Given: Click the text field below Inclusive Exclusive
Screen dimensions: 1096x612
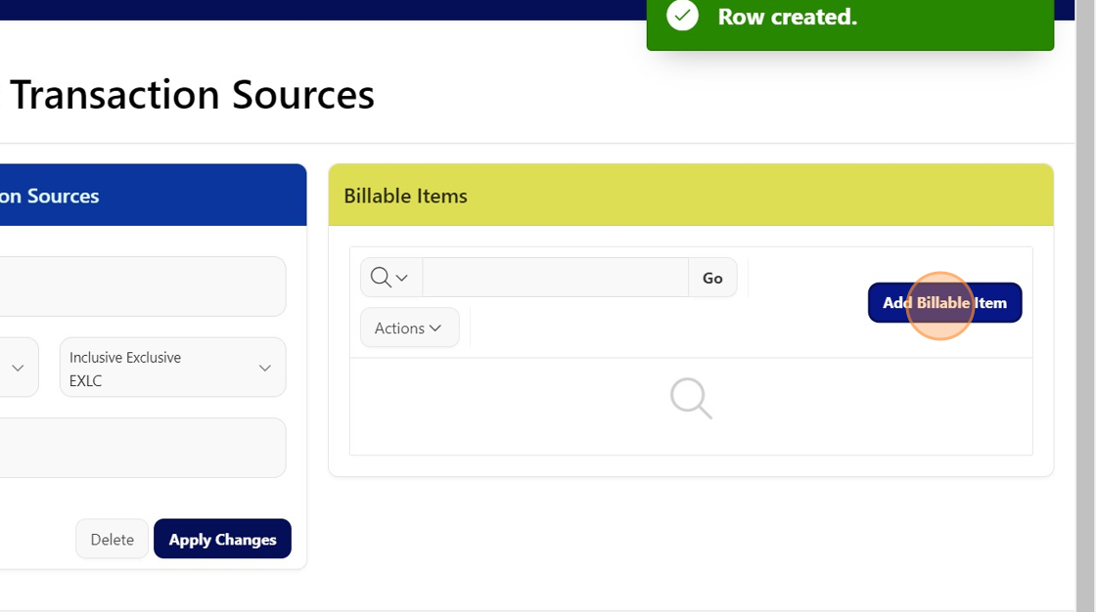Looking at the screenshot, I should click(x=142, y=448).
